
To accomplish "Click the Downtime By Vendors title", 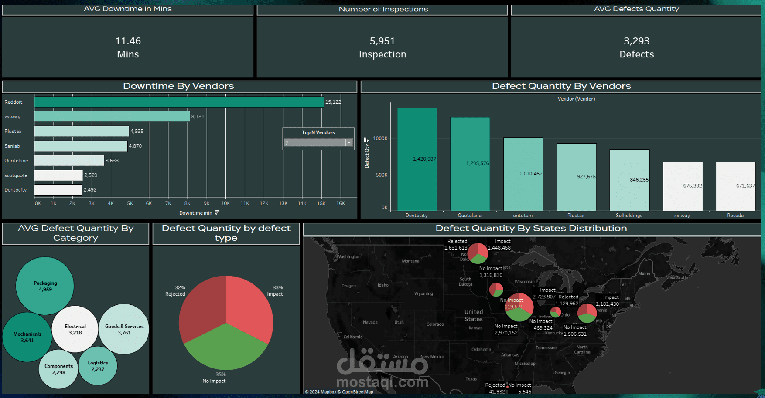I will 178,86.
